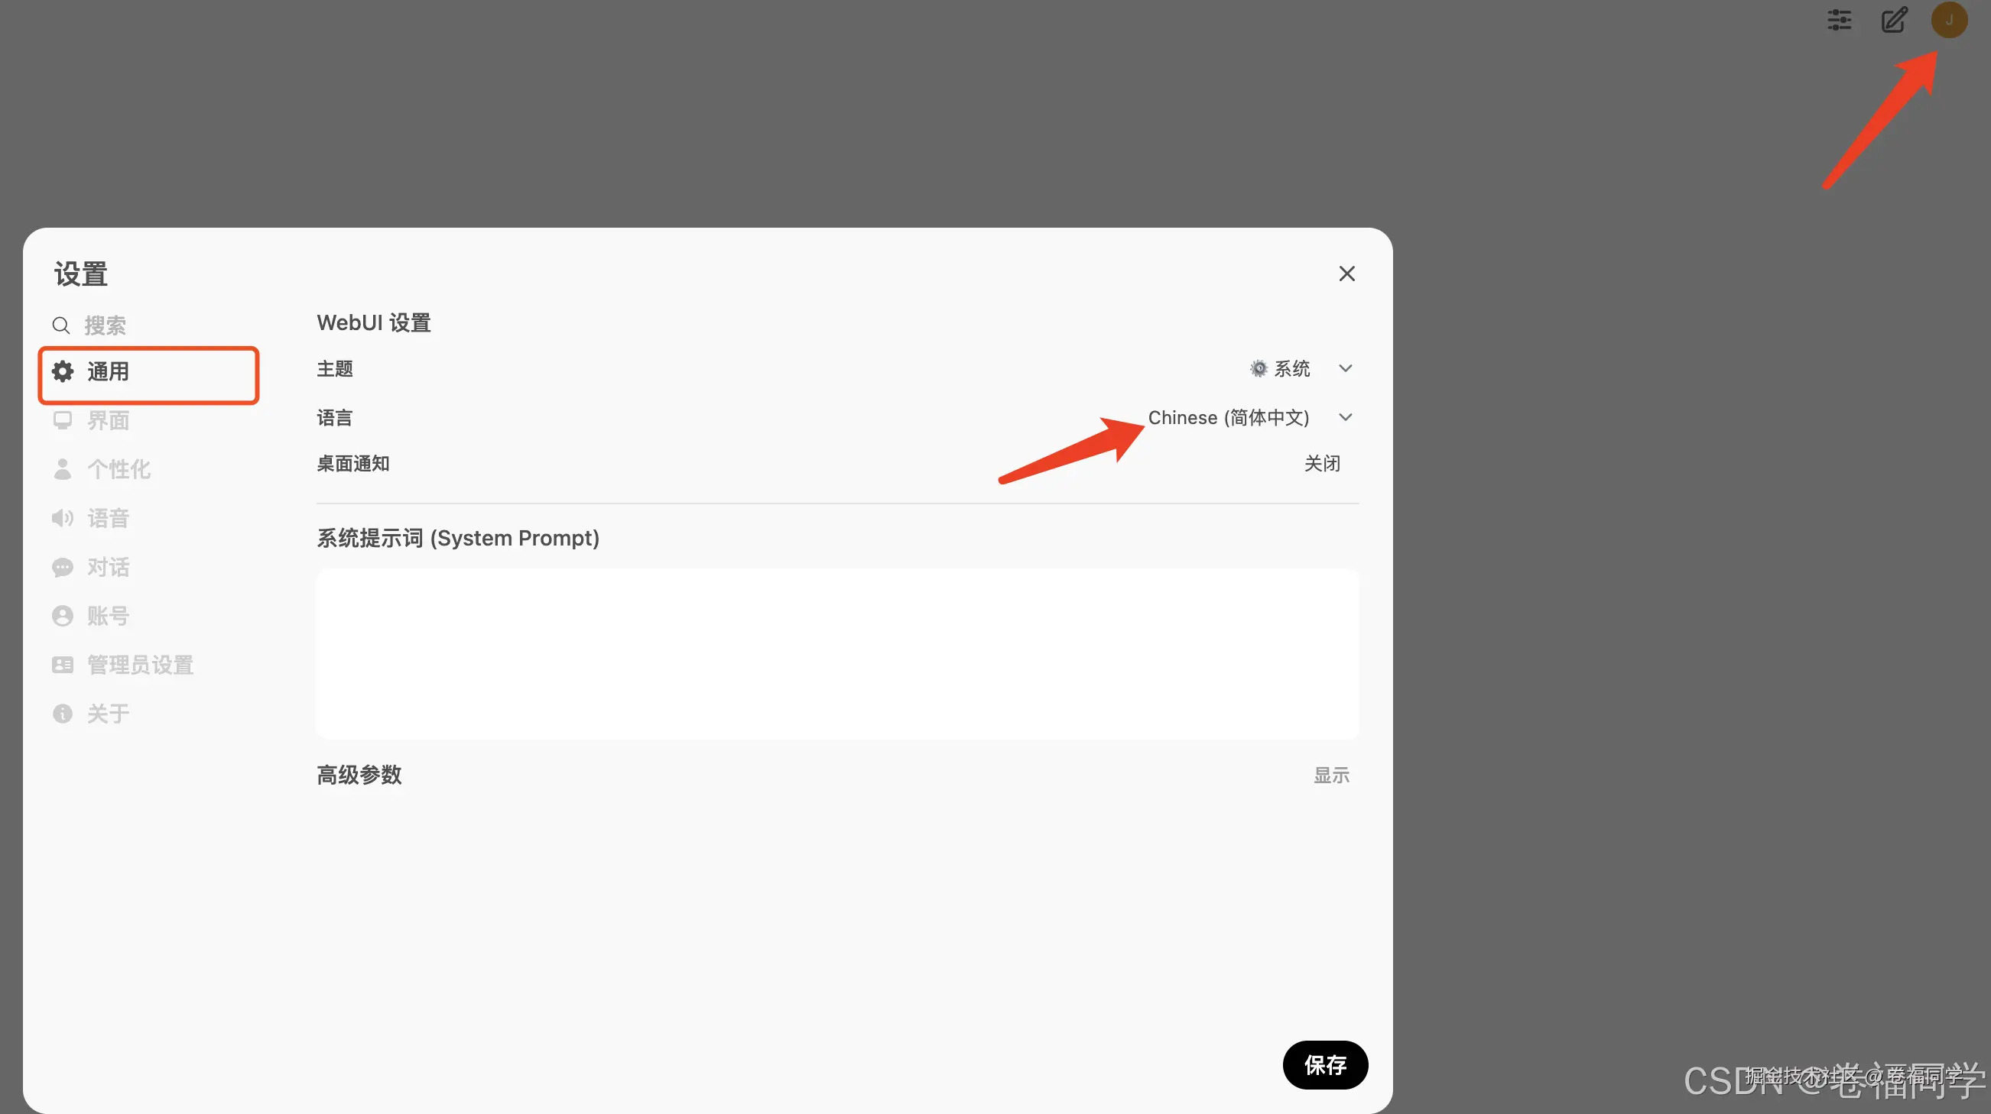Open Chinese (简体中文) language selector
1991x1114 pixels.
click(x=1228, y=417)
